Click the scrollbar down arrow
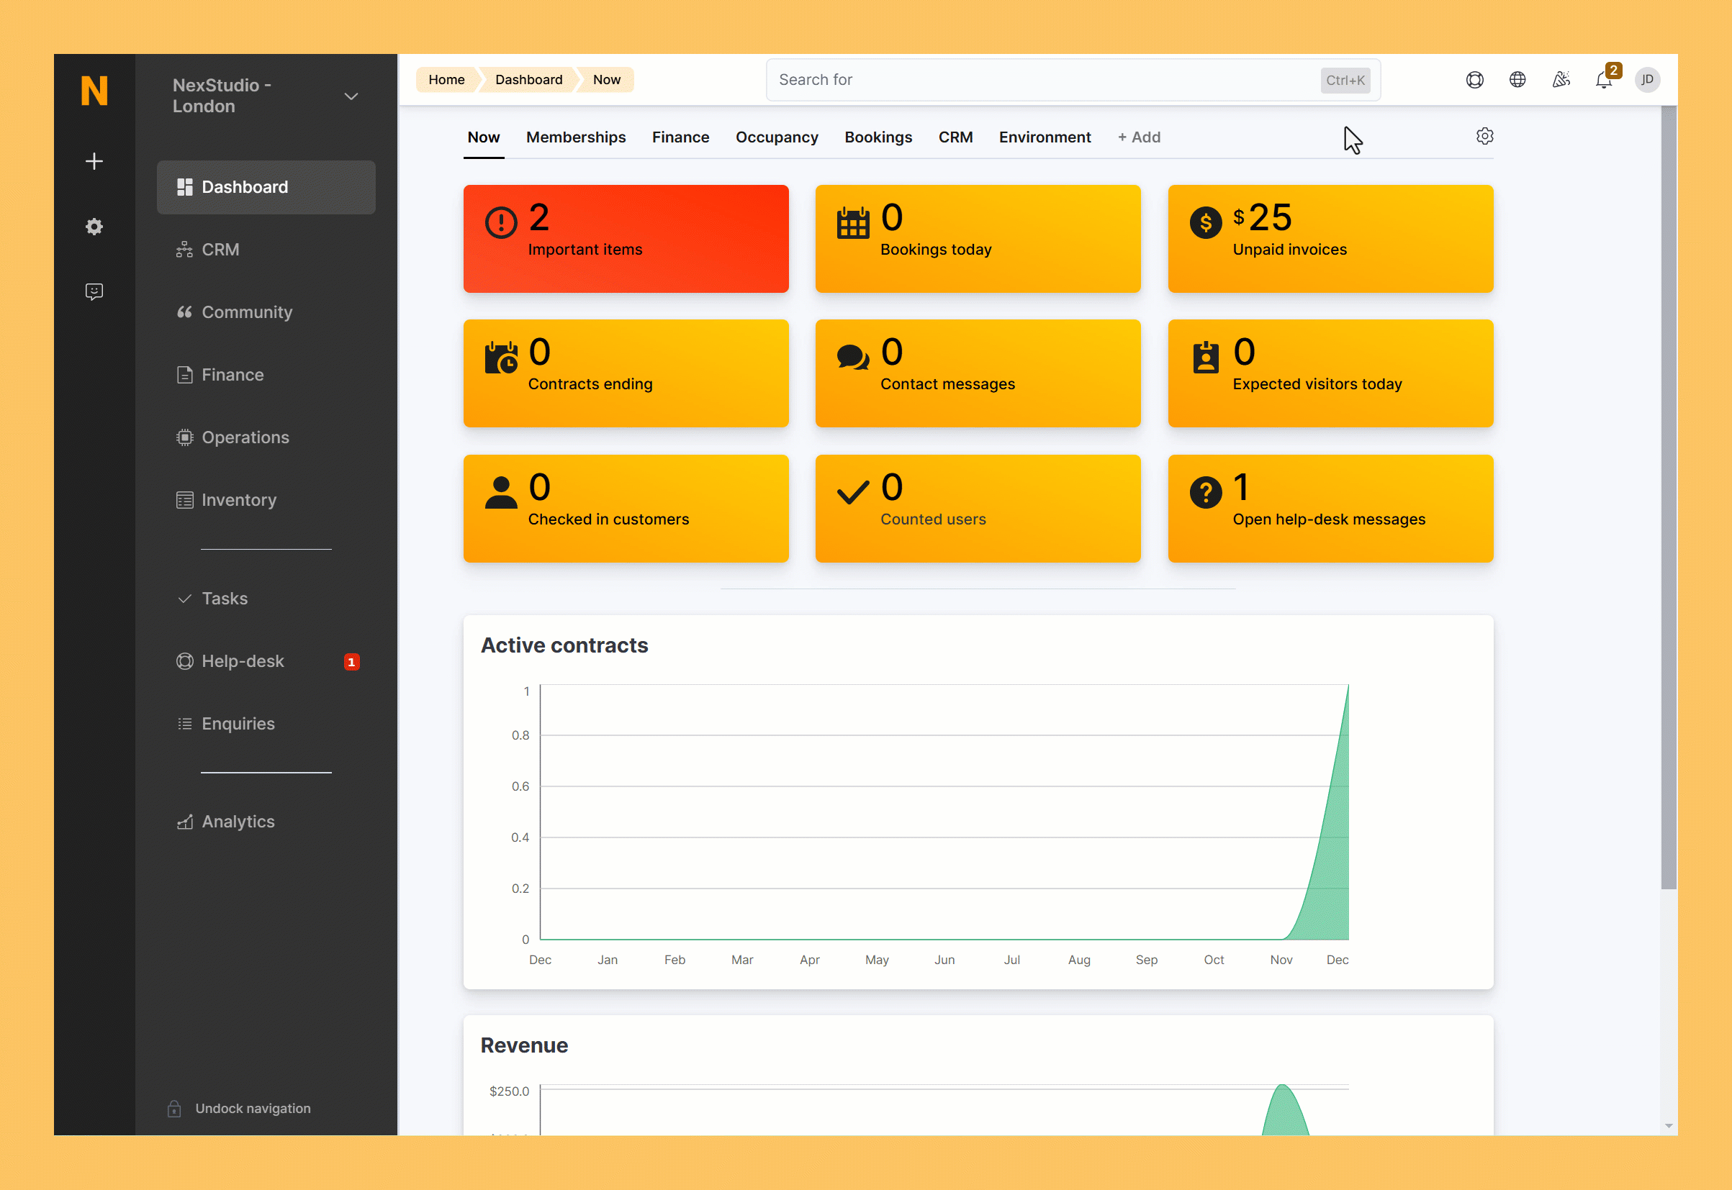 [1669, 1126]
